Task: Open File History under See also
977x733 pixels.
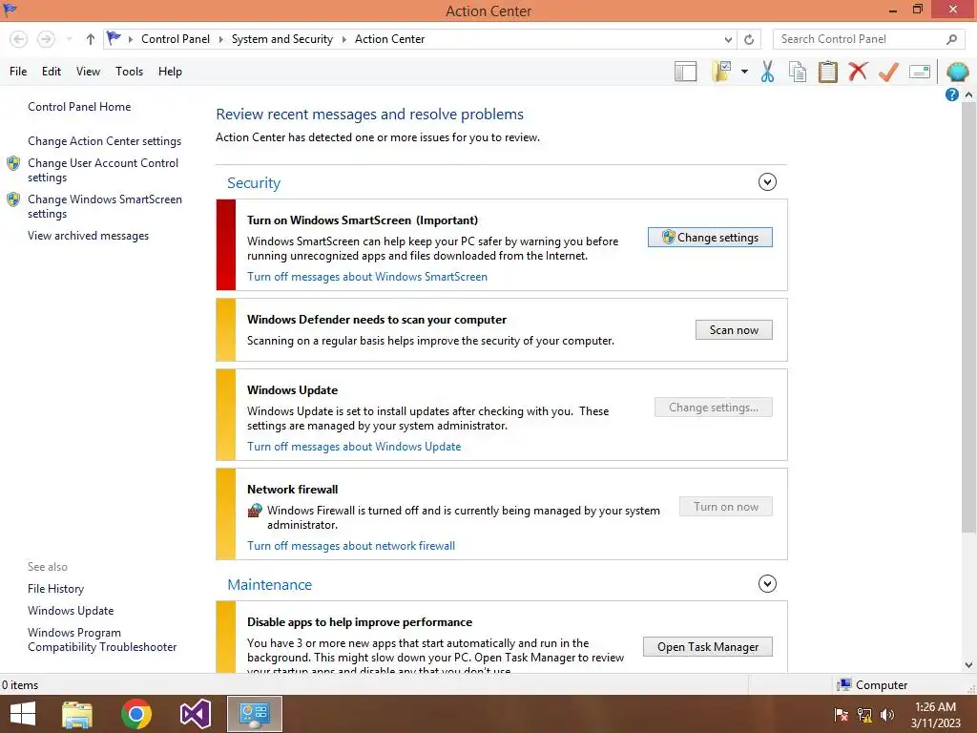Action: (x=55, y=589)
